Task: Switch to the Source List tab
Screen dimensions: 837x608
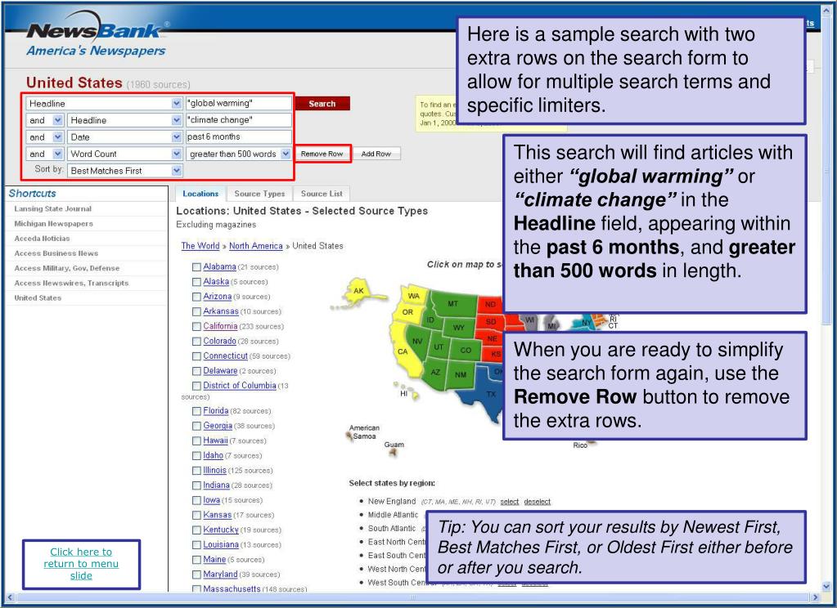Action: [x=322, y=194]
